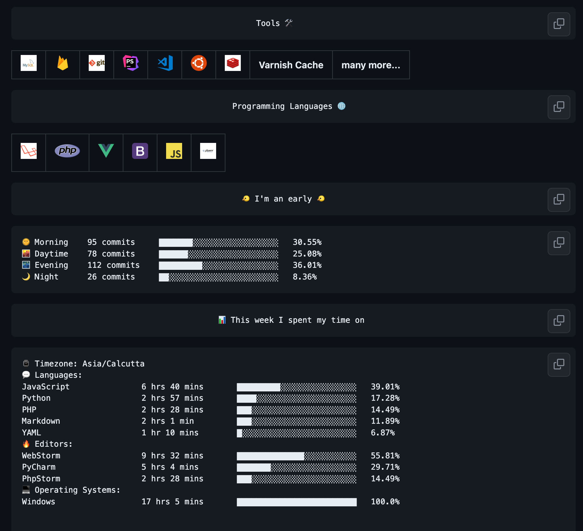The width and height of the screenshot is (583, 531).
Task: Select the Laravel logo icon
Action: tap(29, 151)
